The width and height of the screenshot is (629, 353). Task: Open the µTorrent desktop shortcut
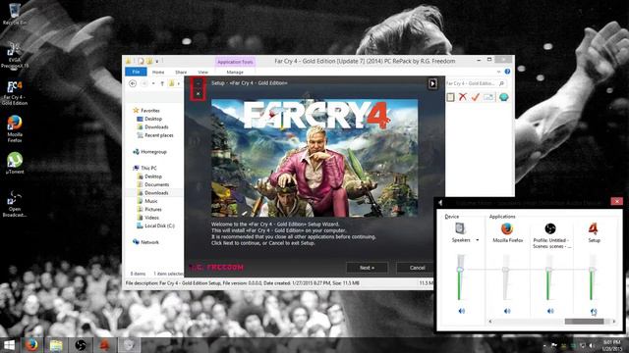tap(15, 163)
